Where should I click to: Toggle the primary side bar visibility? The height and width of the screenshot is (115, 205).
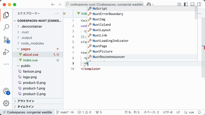point(186,4)
